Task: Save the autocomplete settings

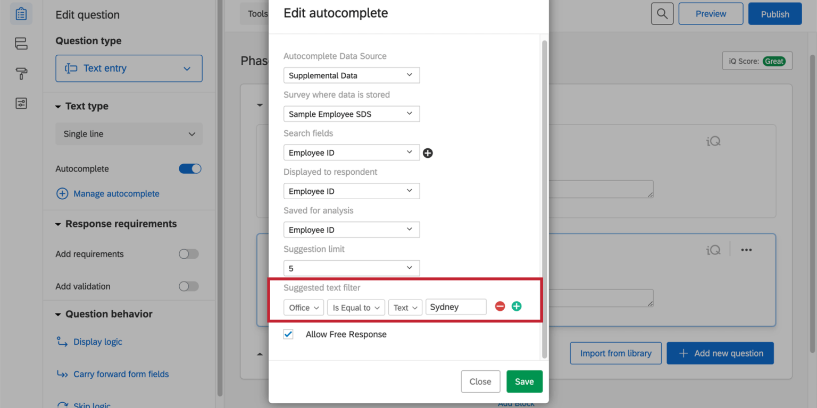Action: [x=524, y=381]
